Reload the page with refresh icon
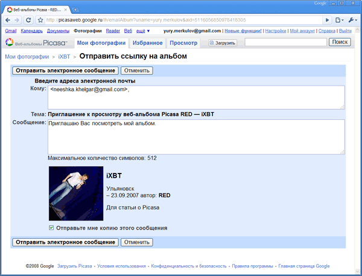The image size is (362, 276). [x=28, y=20]
